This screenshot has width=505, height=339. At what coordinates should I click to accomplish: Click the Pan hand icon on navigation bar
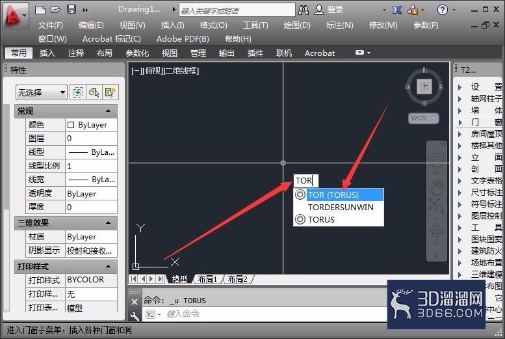click(x=436, y=187)
